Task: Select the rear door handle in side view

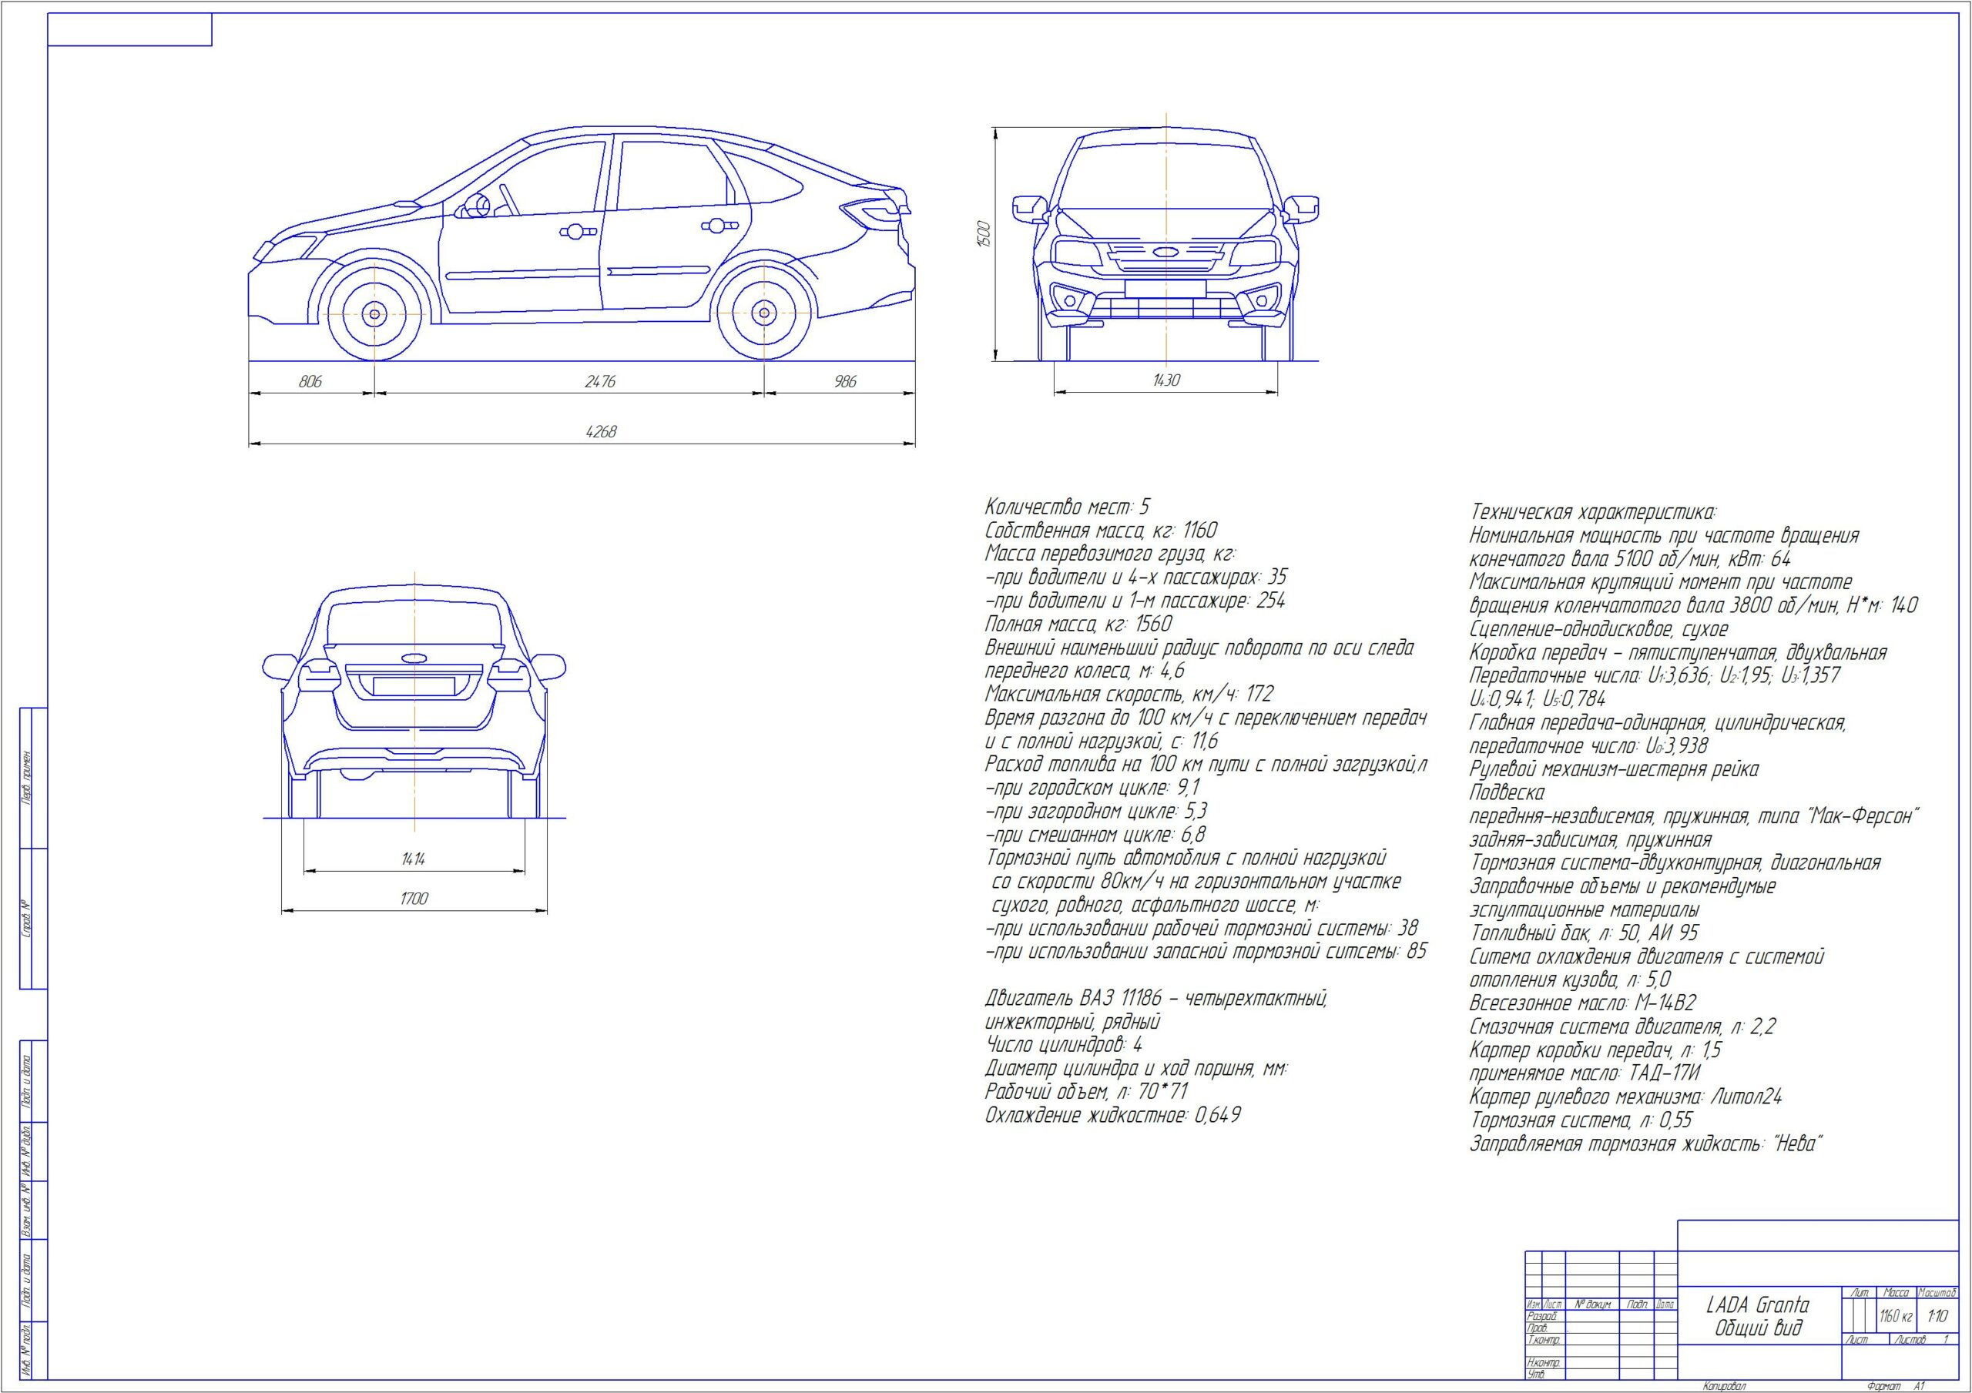Action: click(719, 226)
